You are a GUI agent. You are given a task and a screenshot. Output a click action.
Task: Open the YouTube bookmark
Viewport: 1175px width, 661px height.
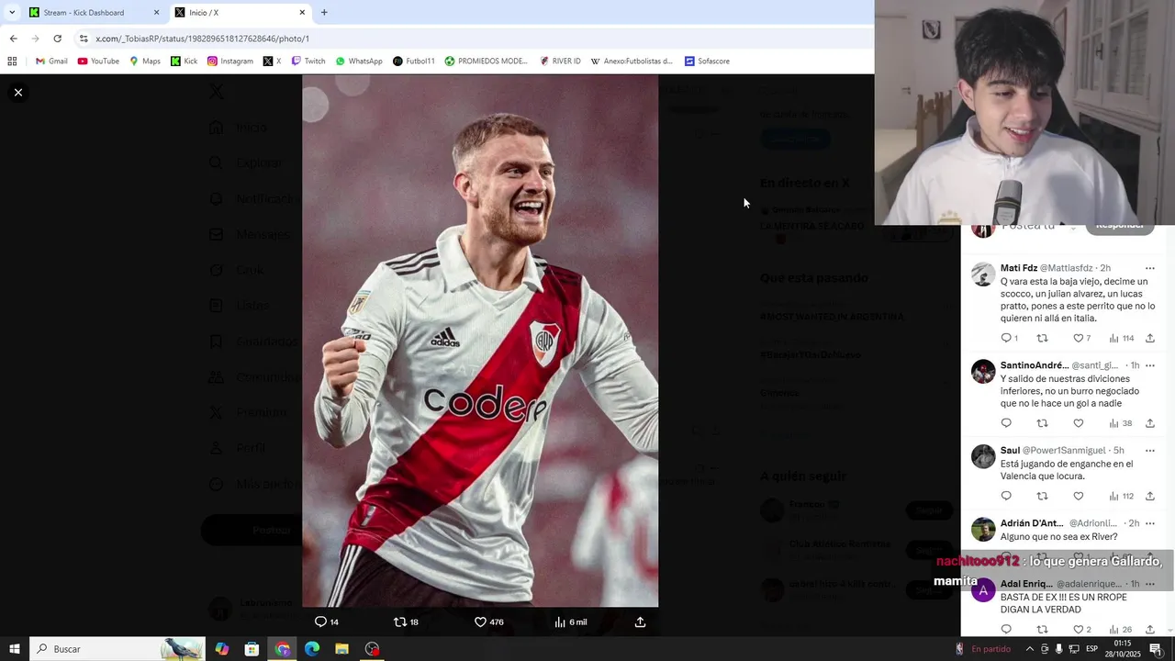(x=98, y=62)
